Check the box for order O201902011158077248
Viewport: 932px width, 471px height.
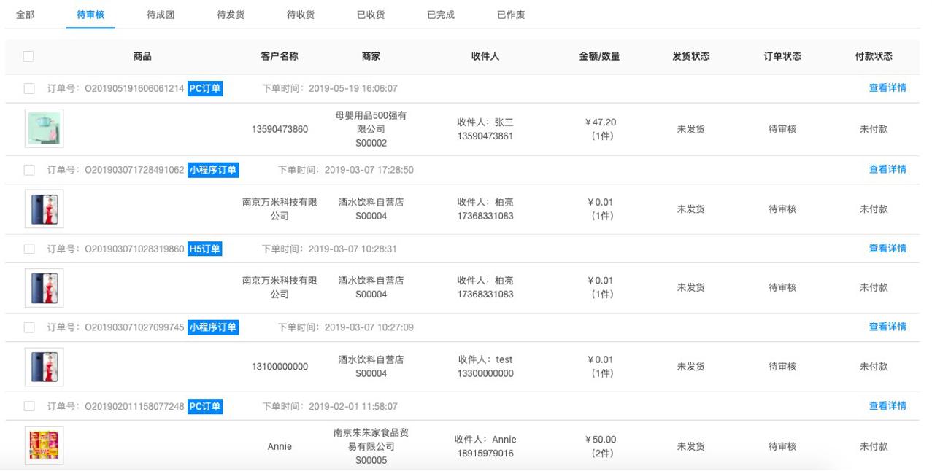coord(29,406)
